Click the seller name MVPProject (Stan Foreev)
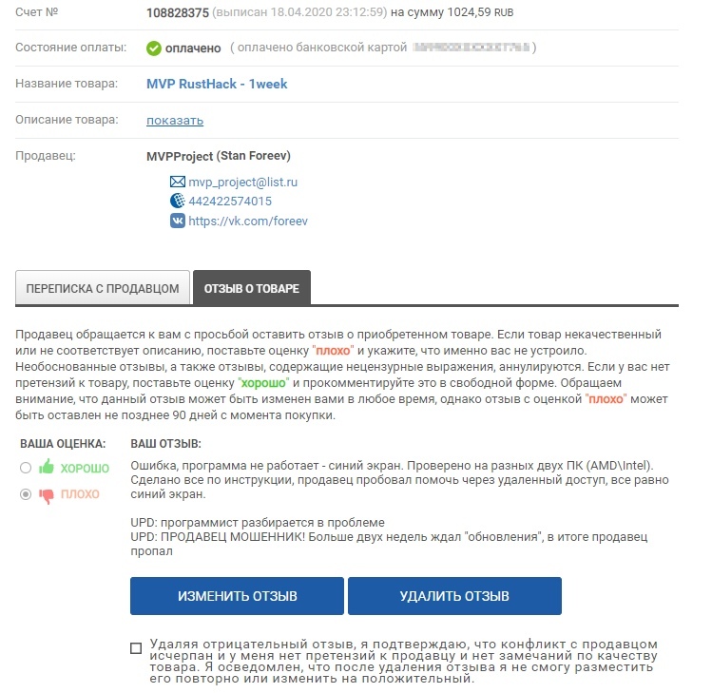Image resolution: width=712 pixels, height=693 pixels. (x=219, y=155)
